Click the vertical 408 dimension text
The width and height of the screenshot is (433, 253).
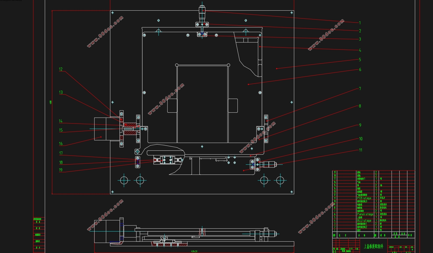coord(51,102)
